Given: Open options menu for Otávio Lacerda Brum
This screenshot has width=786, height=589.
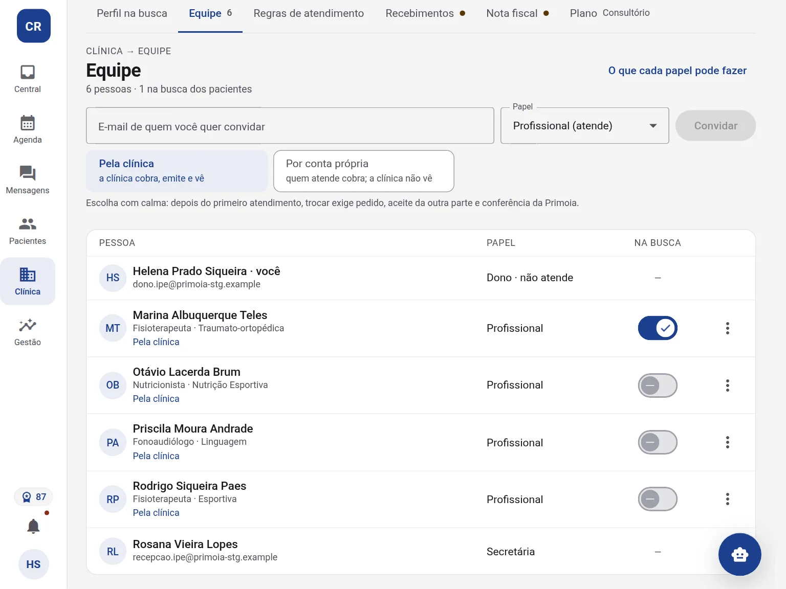Looking at the screenshot, I should coord(727,385).
